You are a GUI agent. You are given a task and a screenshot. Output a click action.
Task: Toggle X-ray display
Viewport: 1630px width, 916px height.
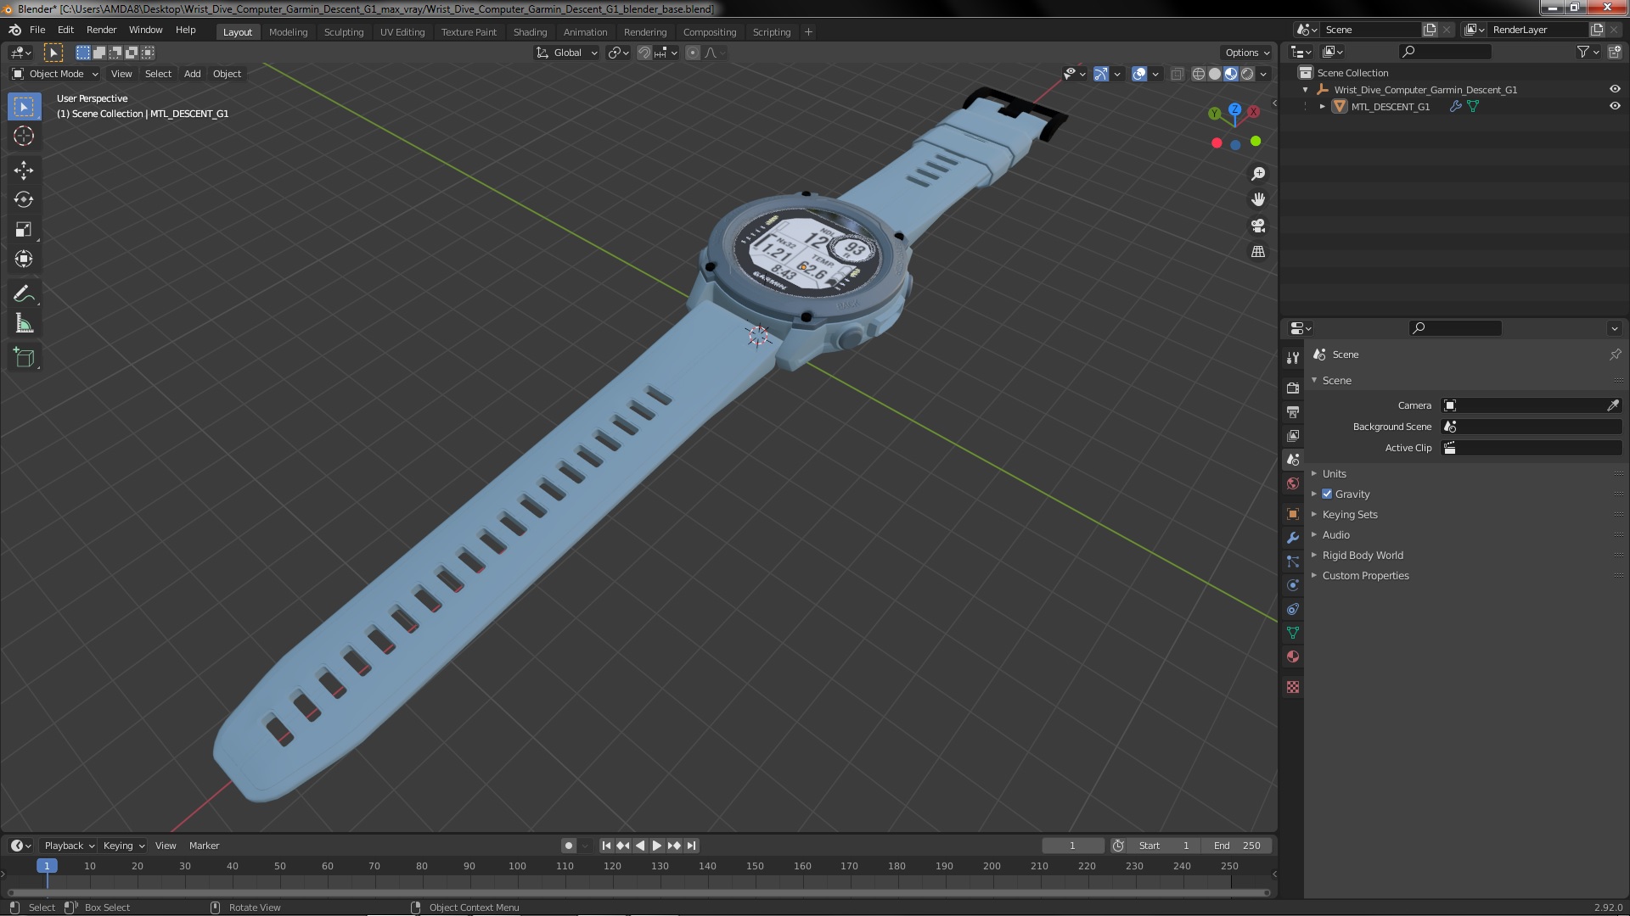click(1177, 74)
